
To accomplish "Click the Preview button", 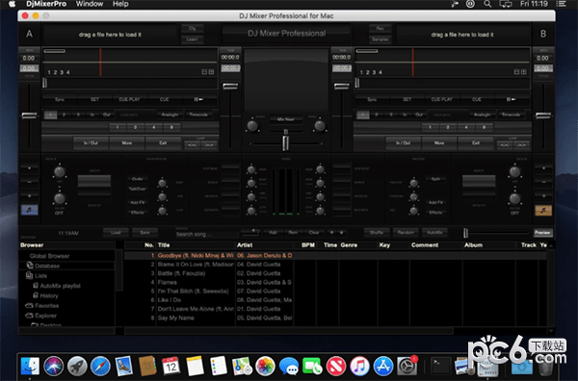I will pos(542,232).
